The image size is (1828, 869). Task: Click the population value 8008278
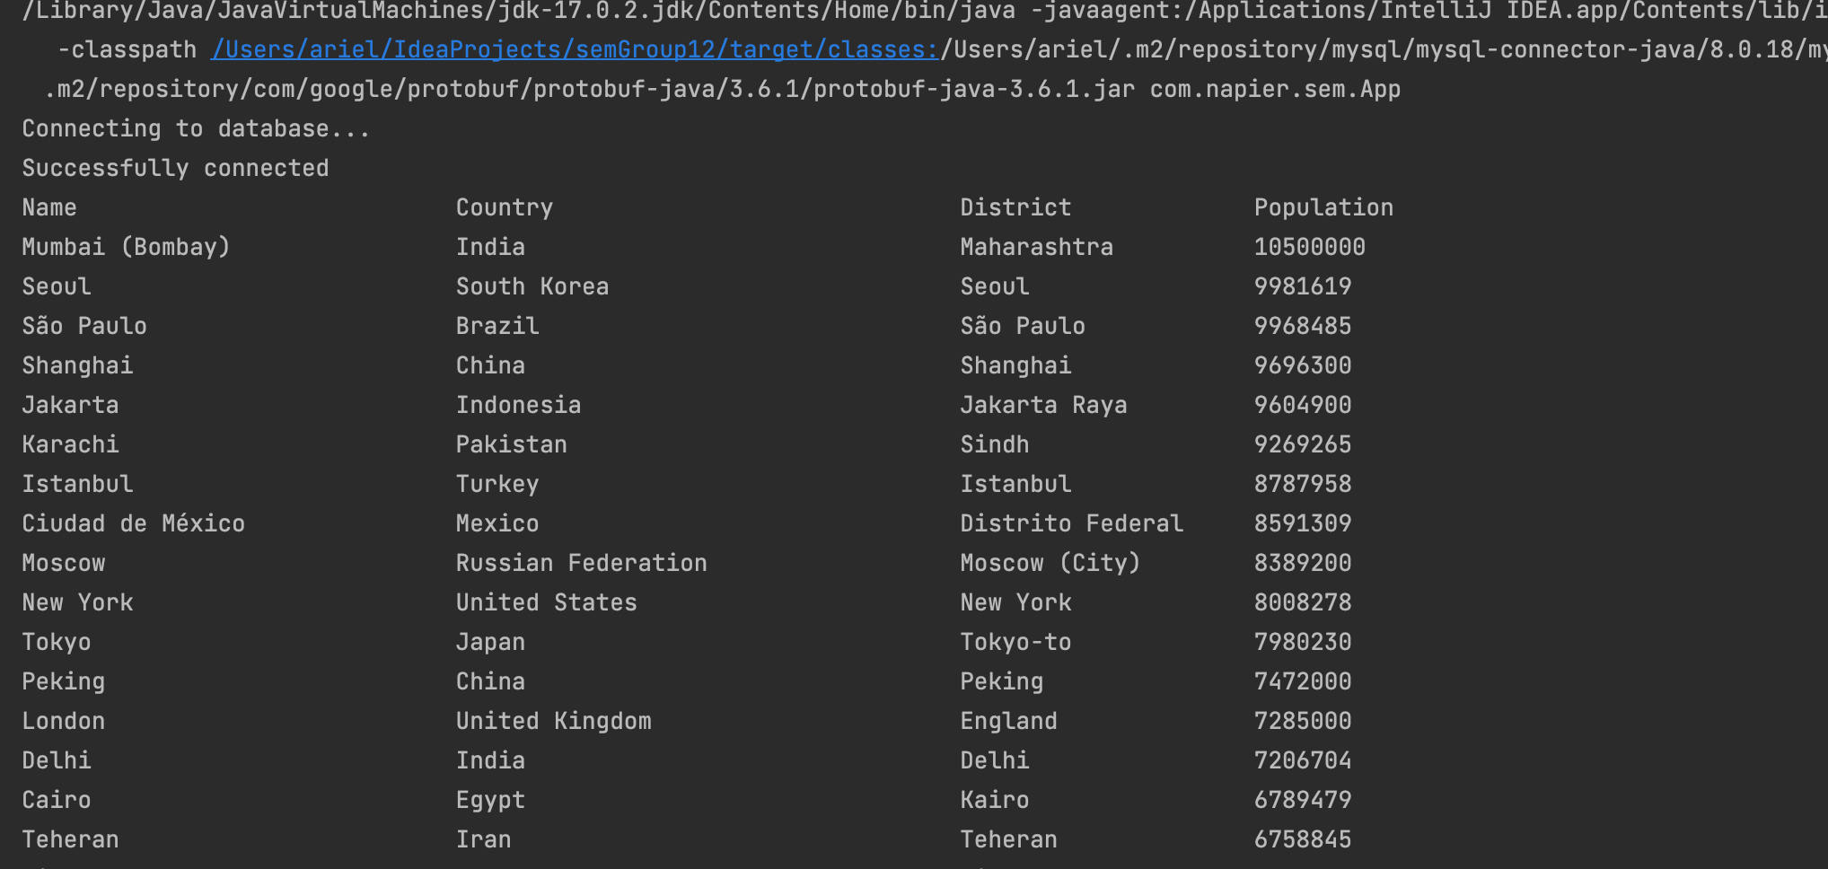pyautogui.click(x=1302, y=602)
